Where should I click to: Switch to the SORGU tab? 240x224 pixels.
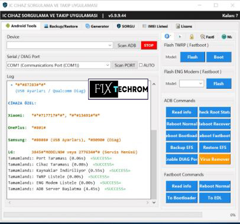(126, 27)
